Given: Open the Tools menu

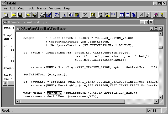Looking at the screenshot, I should pyautogui.click(x=30, y=8).
